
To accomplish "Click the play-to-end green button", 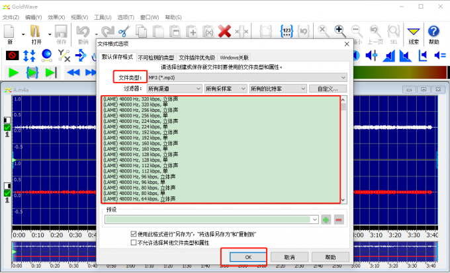I will coord(51,73).
